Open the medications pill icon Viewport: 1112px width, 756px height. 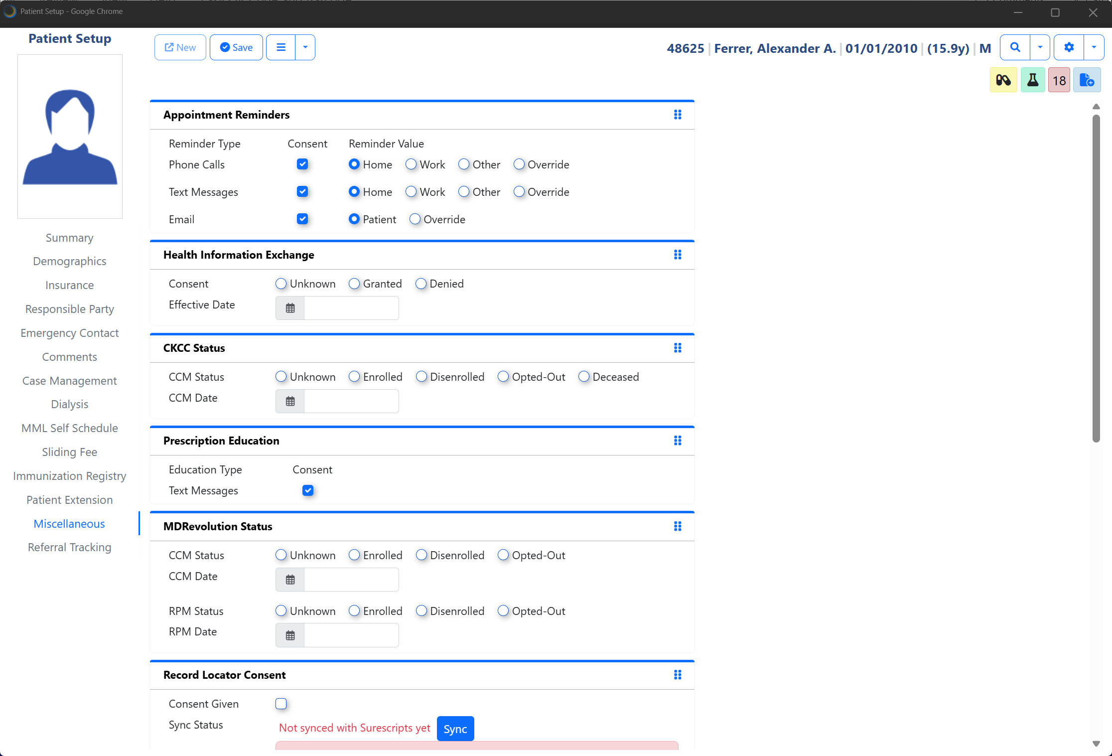(1003, 80)
